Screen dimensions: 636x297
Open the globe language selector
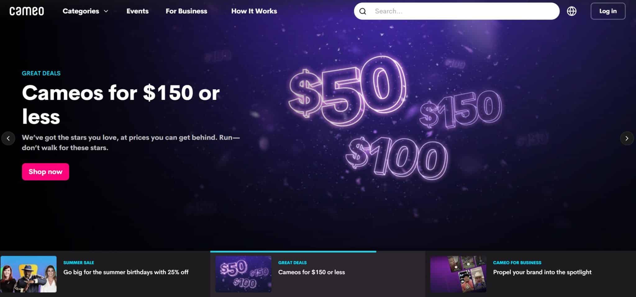(571, 11)
